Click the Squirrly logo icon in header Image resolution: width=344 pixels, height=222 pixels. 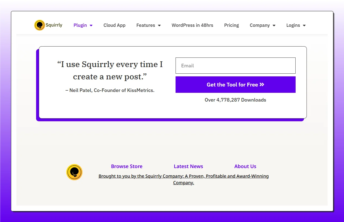point(39,25)
